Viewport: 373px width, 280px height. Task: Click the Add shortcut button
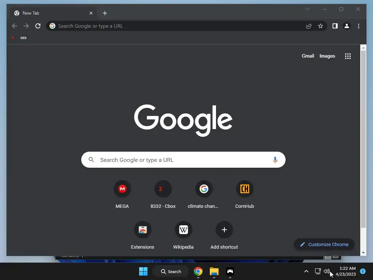224,236
